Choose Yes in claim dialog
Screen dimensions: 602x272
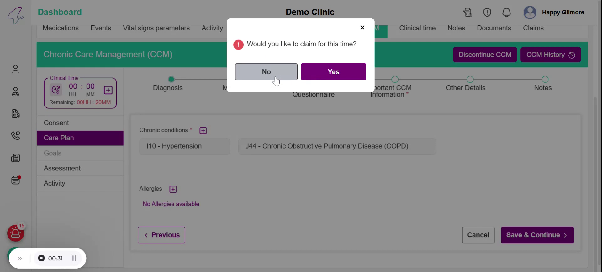pos(333,72)
